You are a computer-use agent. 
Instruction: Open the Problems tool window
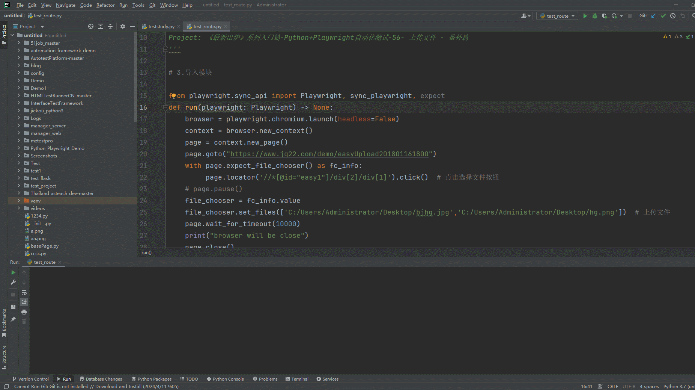[x=265, y=379]
